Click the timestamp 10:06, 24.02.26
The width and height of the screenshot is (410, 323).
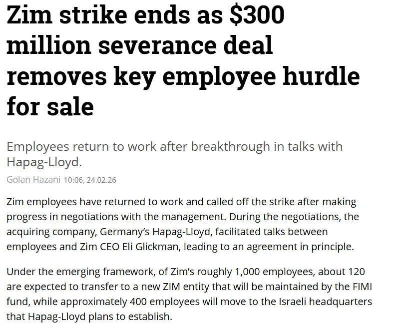click(x=90, y=180)
